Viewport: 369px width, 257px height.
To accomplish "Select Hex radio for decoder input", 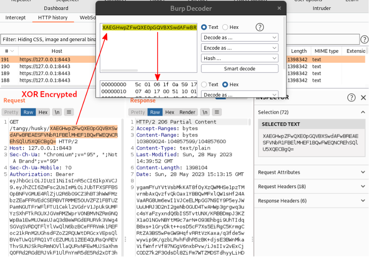I will (x=225, y=27).
